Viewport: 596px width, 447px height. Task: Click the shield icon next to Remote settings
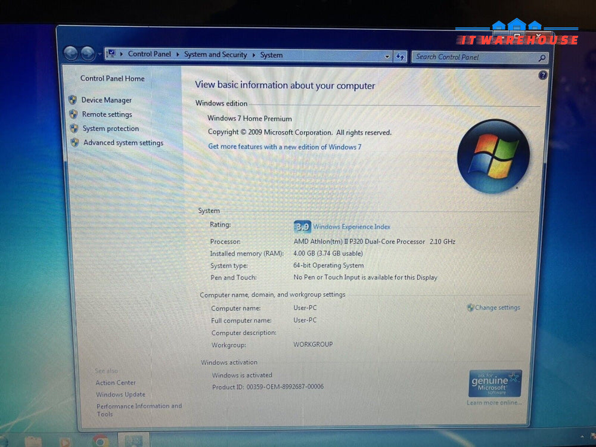[73, 114]
